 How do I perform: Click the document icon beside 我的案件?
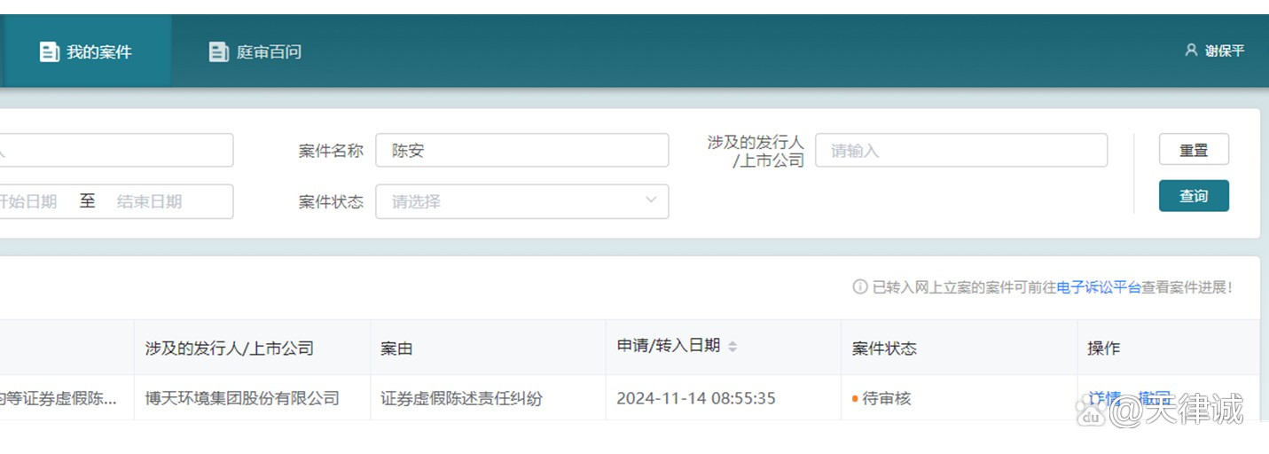coord(49,52)
